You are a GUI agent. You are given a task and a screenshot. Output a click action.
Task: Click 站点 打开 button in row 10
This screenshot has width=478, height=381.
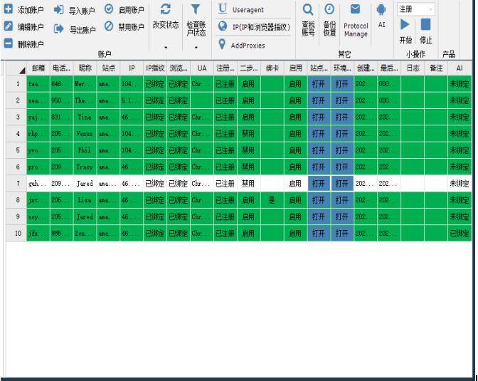[319, 234]
